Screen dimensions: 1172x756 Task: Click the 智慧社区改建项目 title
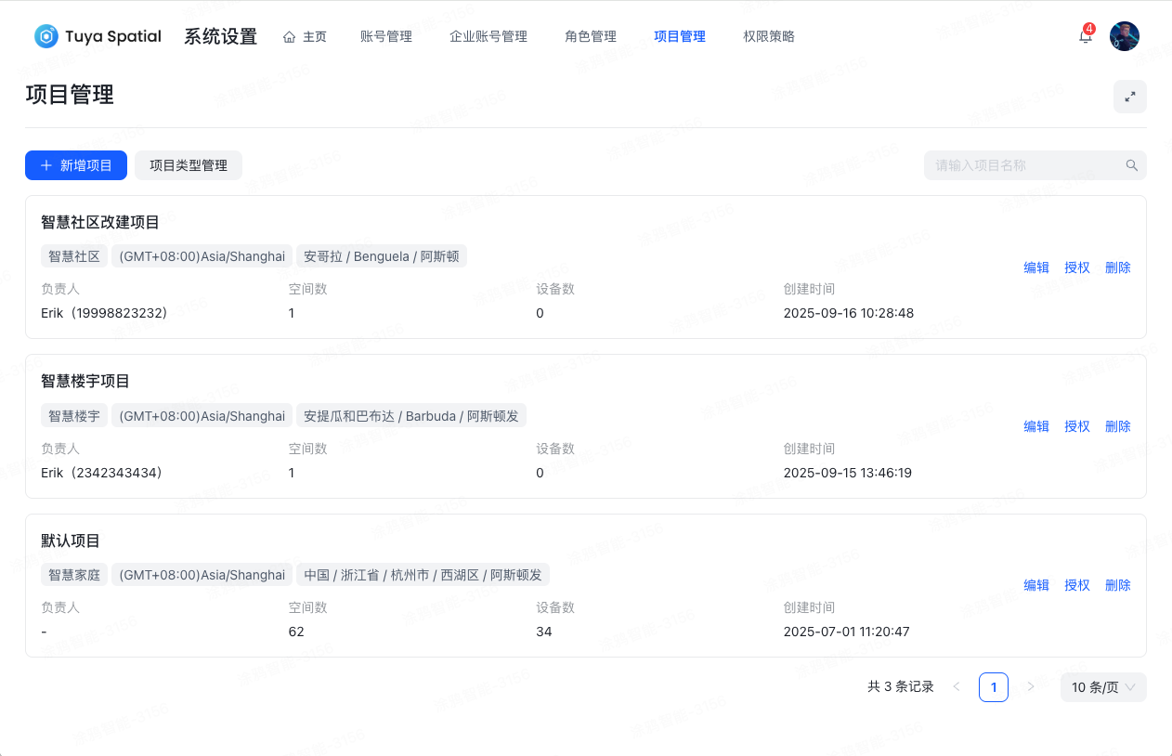coord(100,222)
